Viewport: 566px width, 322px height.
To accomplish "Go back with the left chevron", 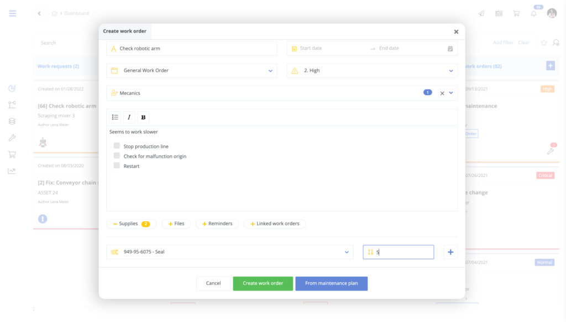I will click(39, 13).
